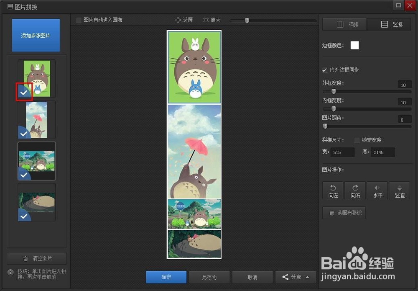
Task: Uncheck the checkmark on bus stop thumbnail
Action: tap(24, 175)
